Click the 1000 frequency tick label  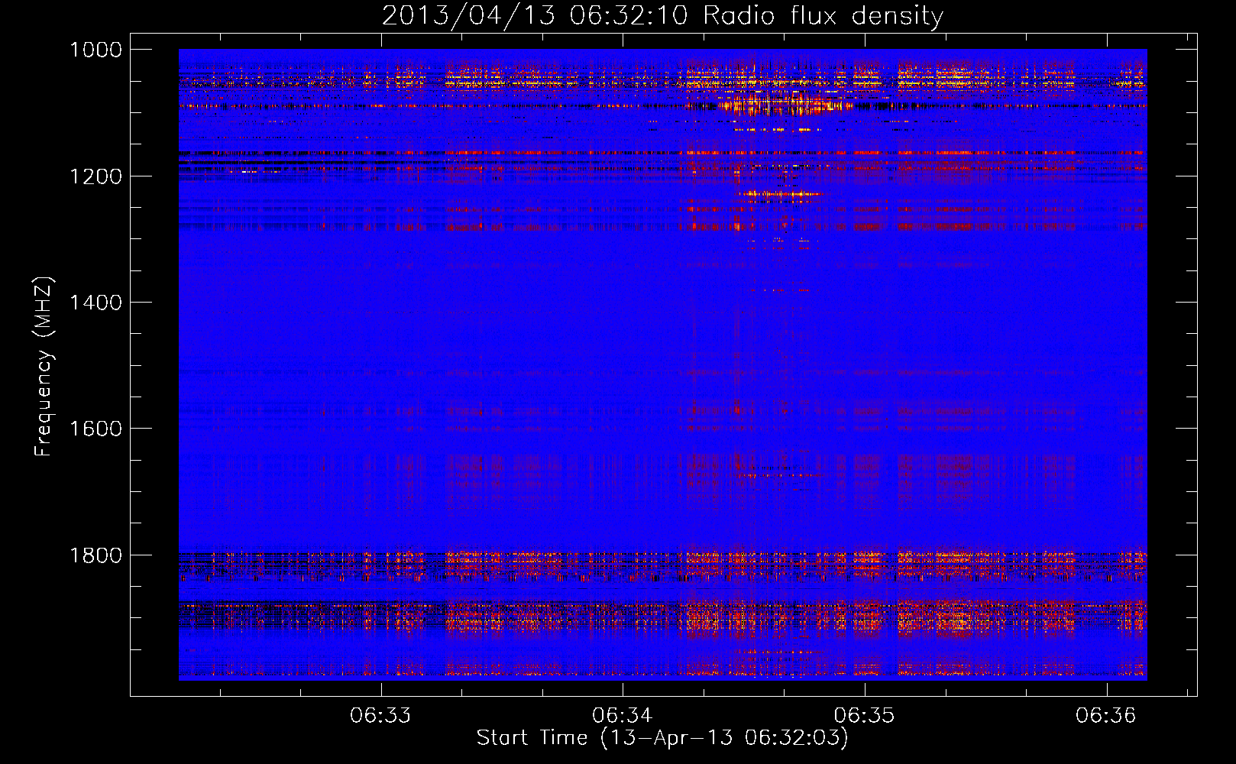[x=96, y=50]
